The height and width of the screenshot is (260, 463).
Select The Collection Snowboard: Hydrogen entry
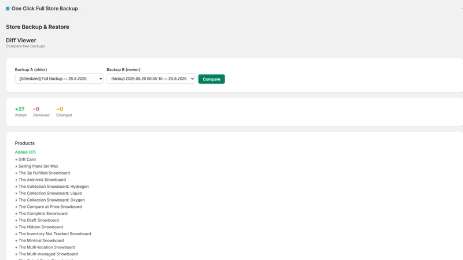click(x=52, y=187)
